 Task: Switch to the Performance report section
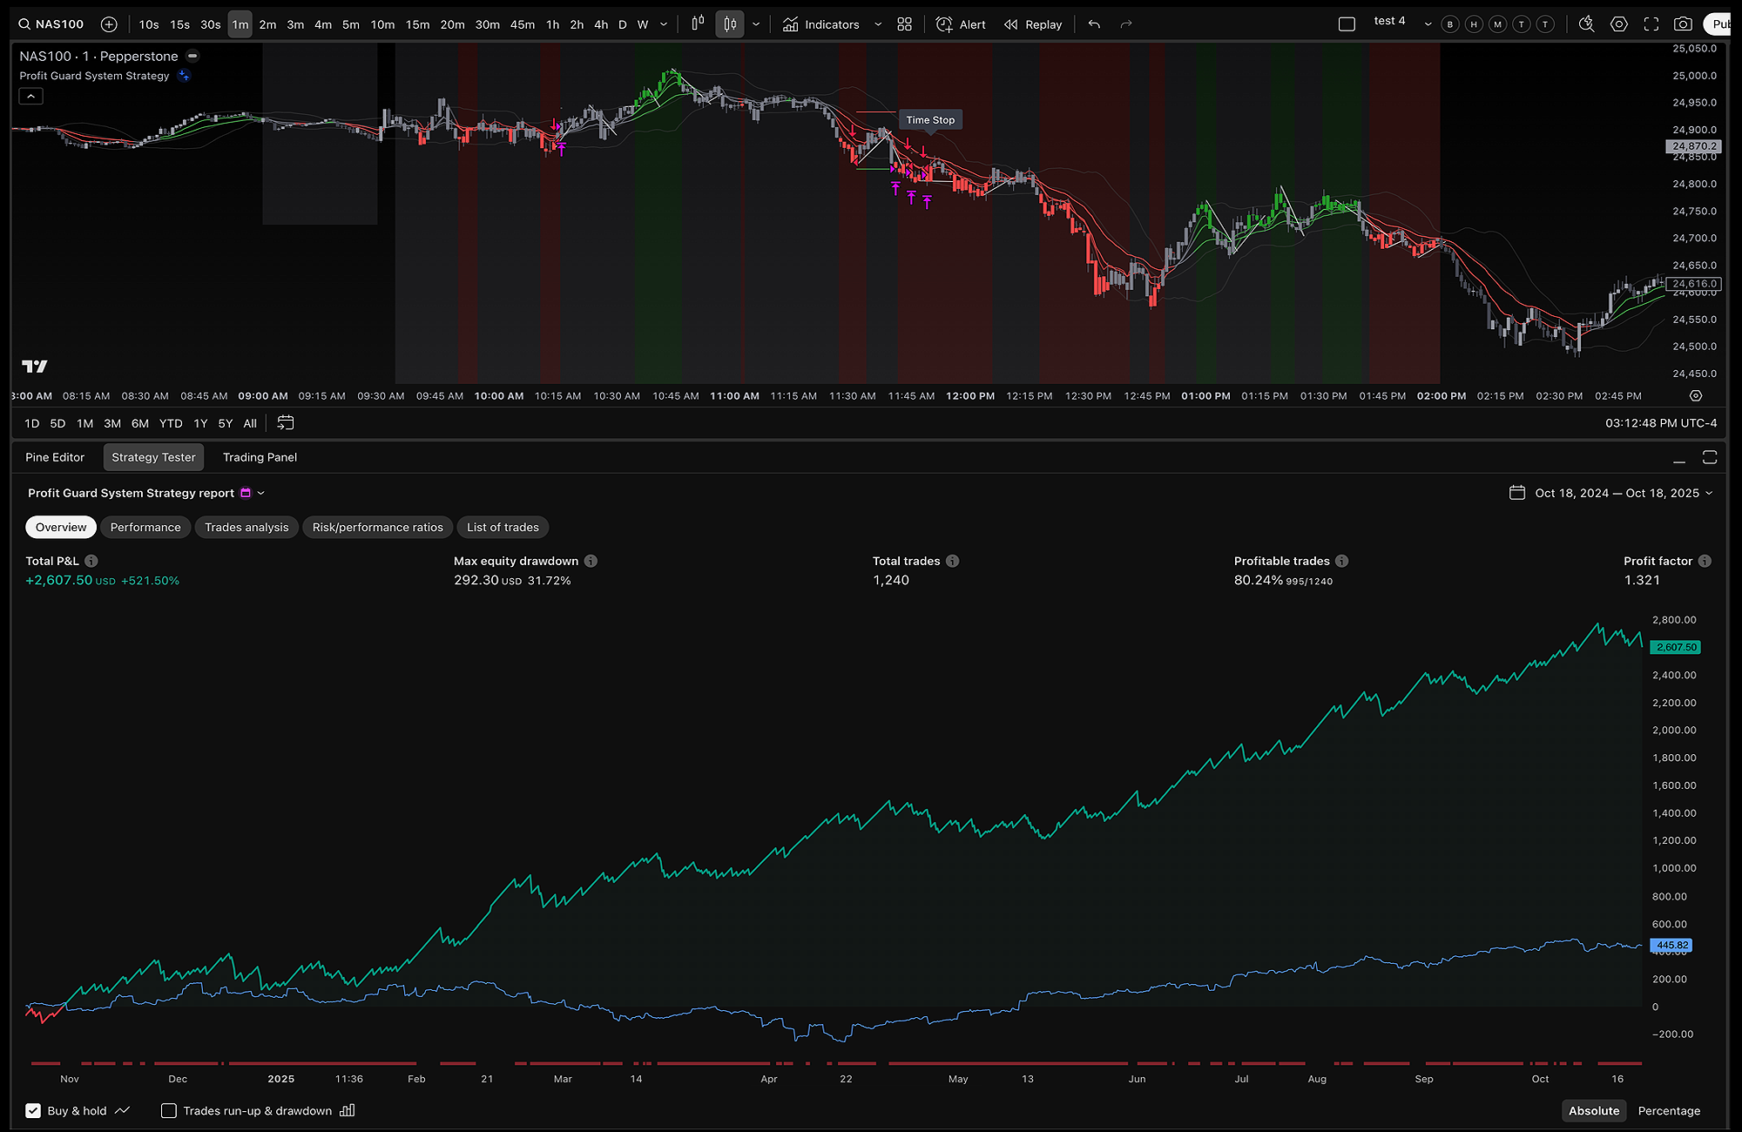[145, 527]
